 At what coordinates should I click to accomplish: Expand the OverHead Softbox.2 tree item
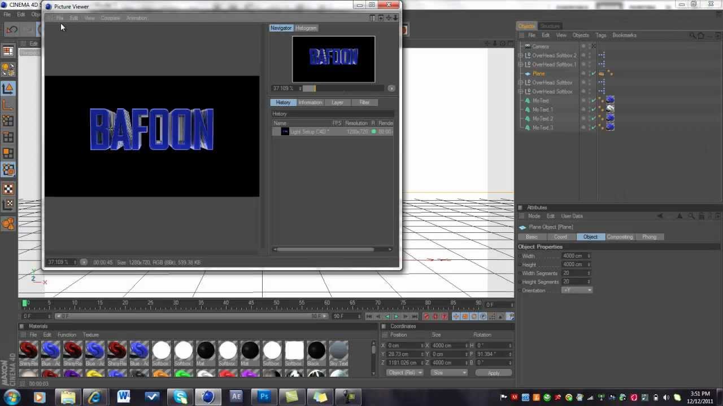(521, 55)
